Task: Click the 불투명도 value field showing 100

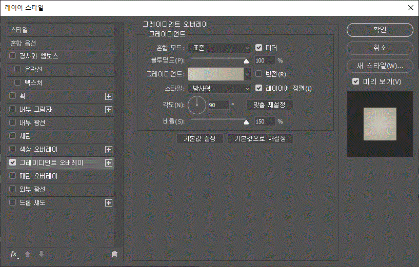Action: [x=265, y=60]
